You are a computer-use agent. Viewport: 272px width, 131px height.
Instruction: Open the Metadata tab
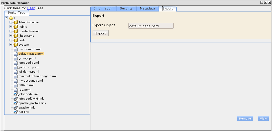click(147, 8)
